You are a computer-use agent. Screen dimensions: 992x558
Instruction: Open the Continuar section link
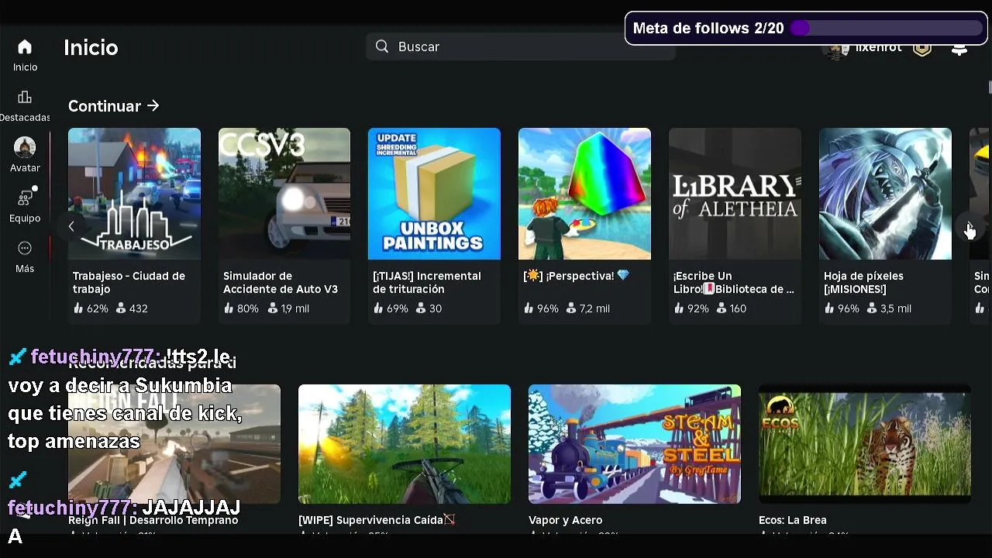[114, 106]
